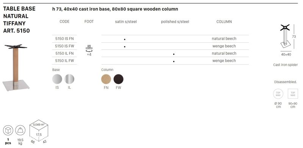Click the polished s/steel column header
The height and width of the screenshot is (148, 303).
click(175, 22)
